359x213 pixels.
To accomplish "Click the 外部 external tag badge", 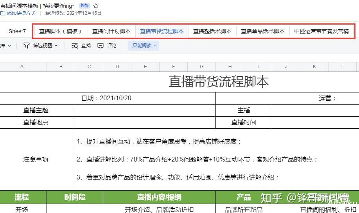I will point(84,6).
